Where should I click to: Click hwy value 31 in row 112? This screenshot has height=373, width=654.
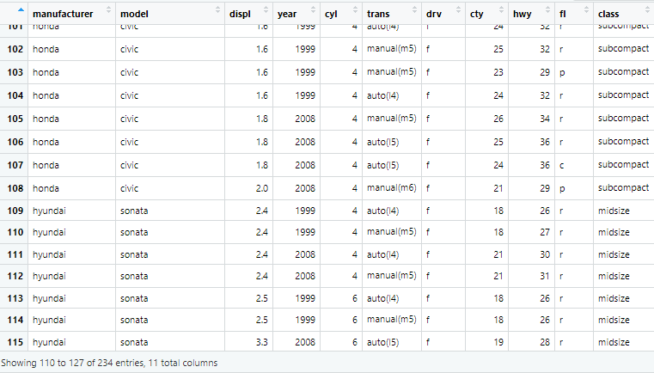(545, 276)
